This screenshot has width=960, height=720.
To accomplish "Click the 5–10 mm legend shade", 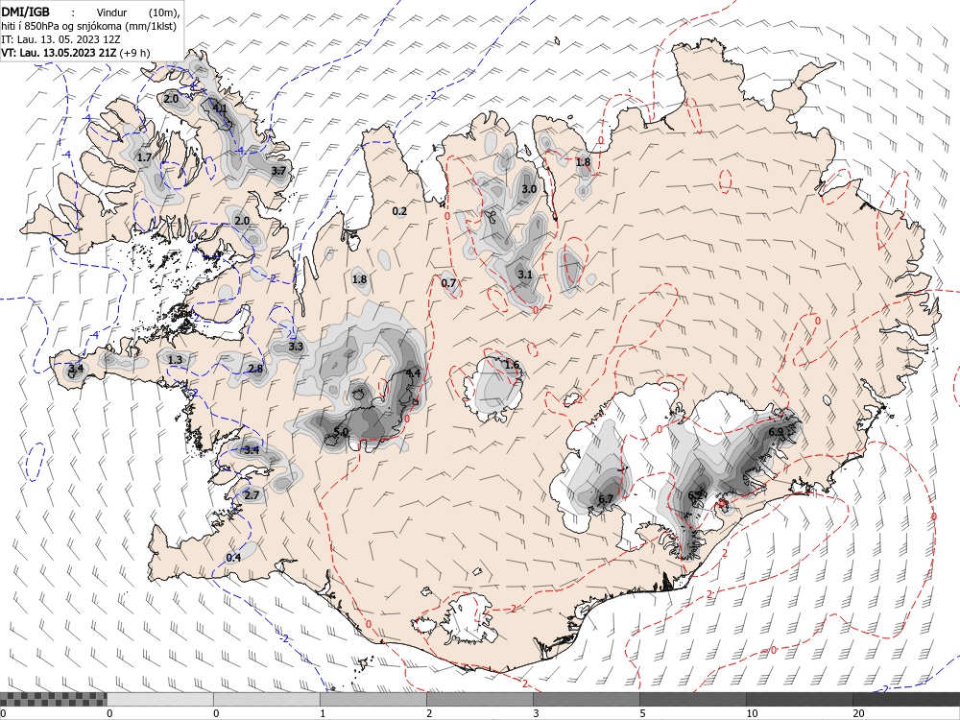I will 693,699.
